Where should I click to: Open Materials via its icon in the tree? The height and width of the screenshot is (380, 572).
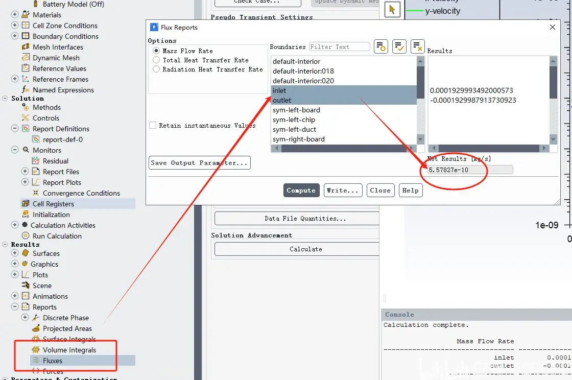pyautogui.click(x=26, y=15)
